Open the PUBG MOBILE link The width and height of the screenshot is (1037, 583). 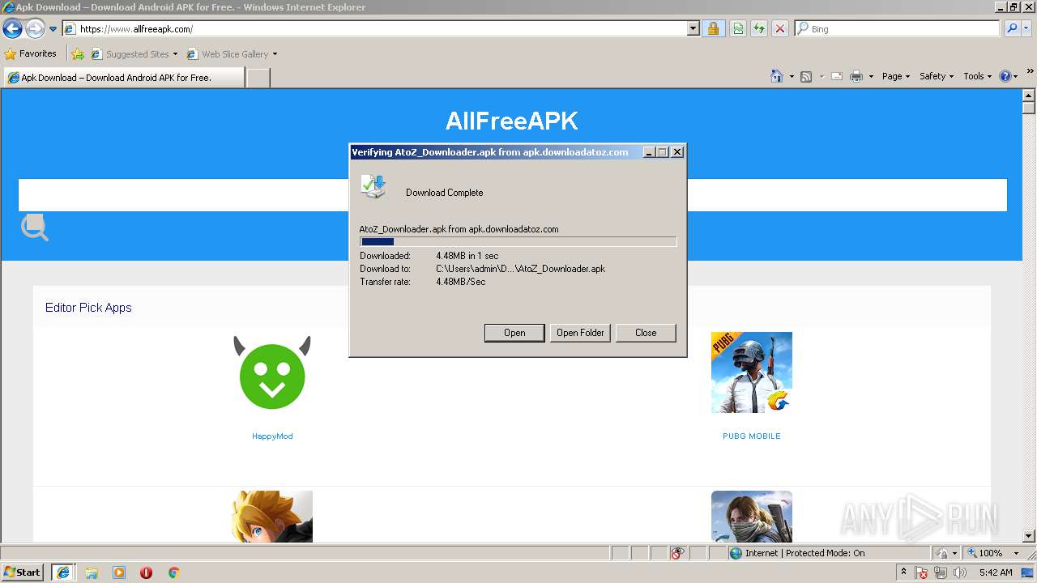click(752, 436)
